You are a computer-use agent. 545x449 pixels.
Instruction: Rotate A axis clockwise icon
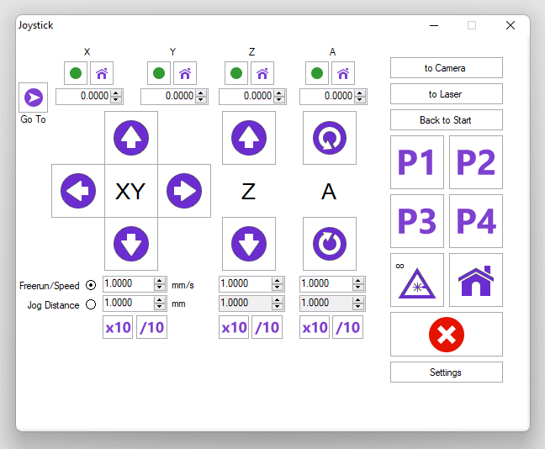[x=329, y=138]
